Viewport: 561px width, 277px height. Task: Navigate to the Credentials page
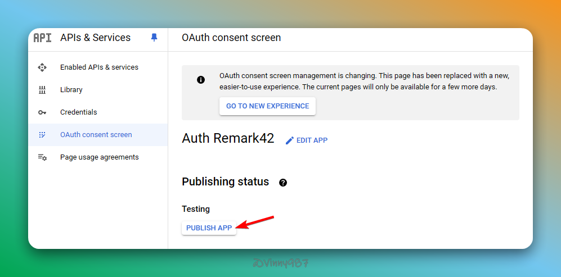coord(79,112)
